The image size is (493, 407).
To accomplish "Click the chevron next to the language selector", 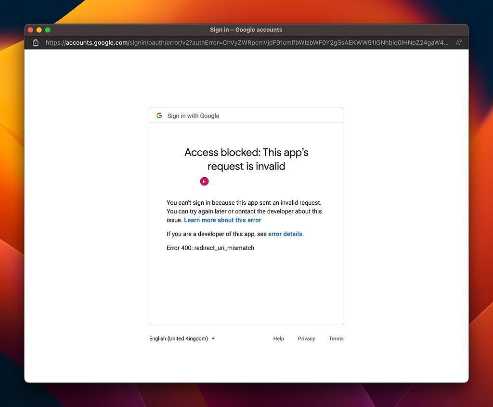I will (x=213, y=339).
